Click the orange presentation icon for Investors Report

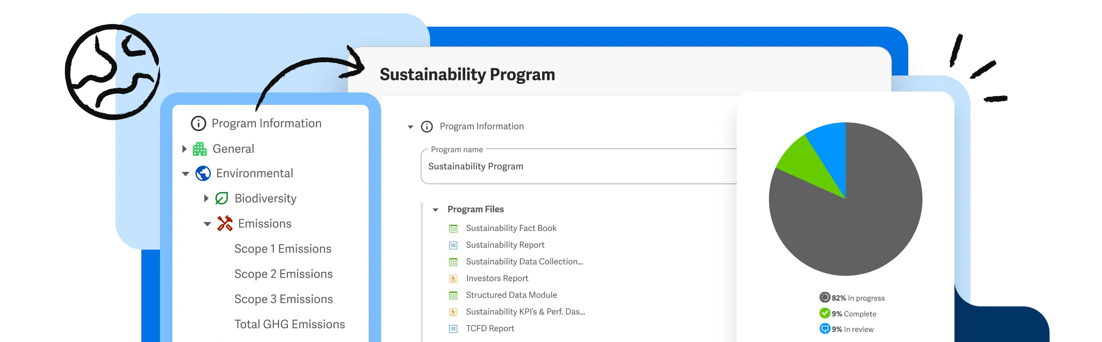pos(453,279)
